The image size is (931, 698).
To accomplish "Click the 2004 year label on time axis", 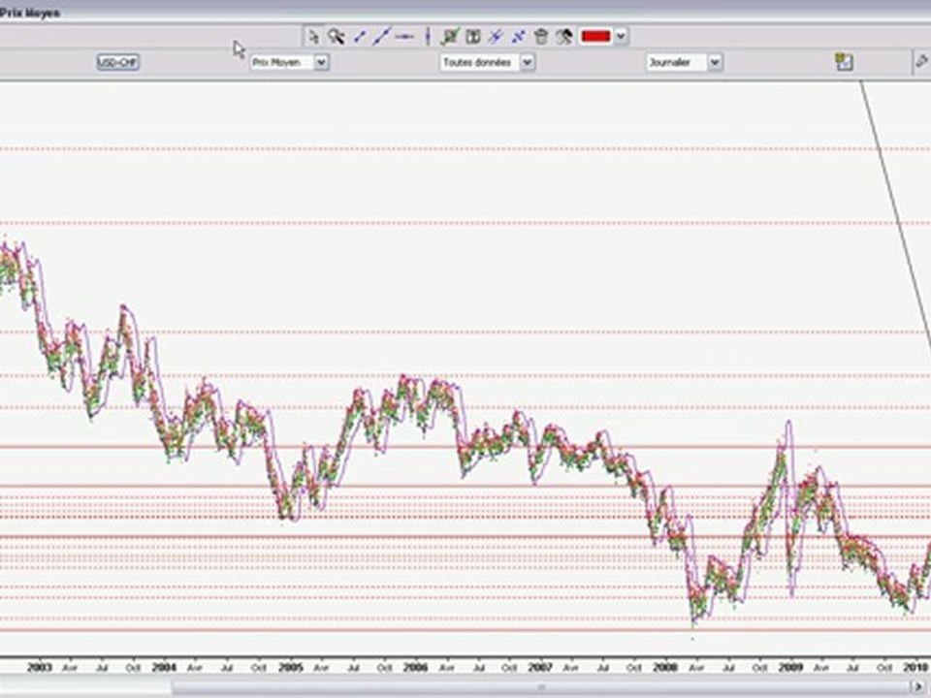I will point(165,668).
